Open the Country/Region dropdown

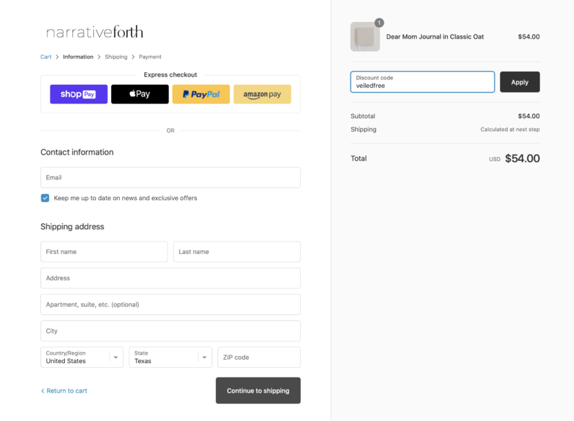tap(82, 358)
